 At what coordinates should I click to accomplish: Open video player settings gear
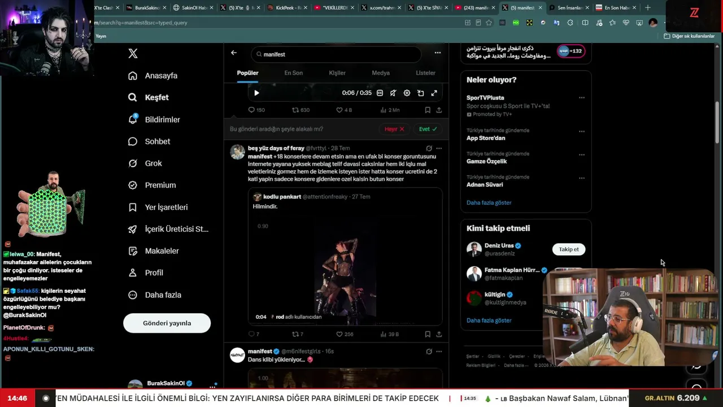point(407,93)
